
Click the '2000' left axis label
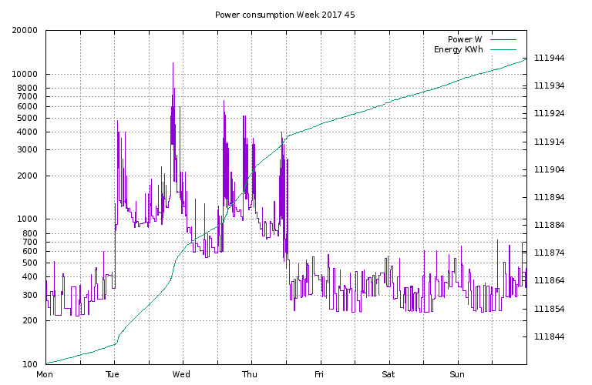[x=27, y=176]
